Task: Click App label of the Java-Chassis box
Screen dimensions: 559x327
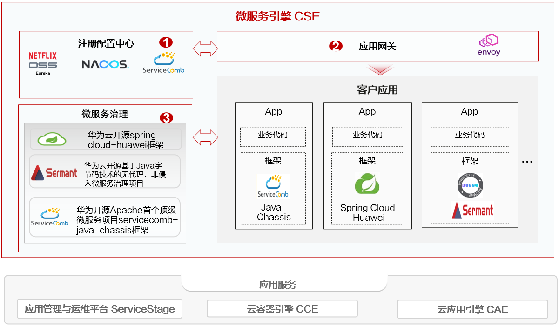Action: click(274, 111)
